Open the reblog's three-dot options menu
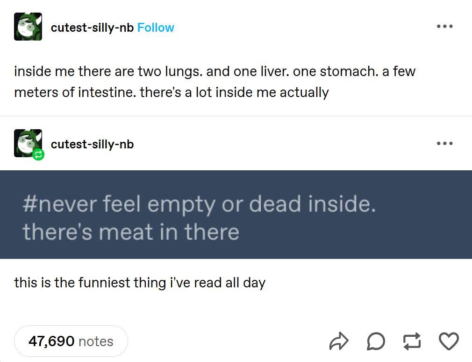This screenshot has width=472, height=362. pos(444,143)
